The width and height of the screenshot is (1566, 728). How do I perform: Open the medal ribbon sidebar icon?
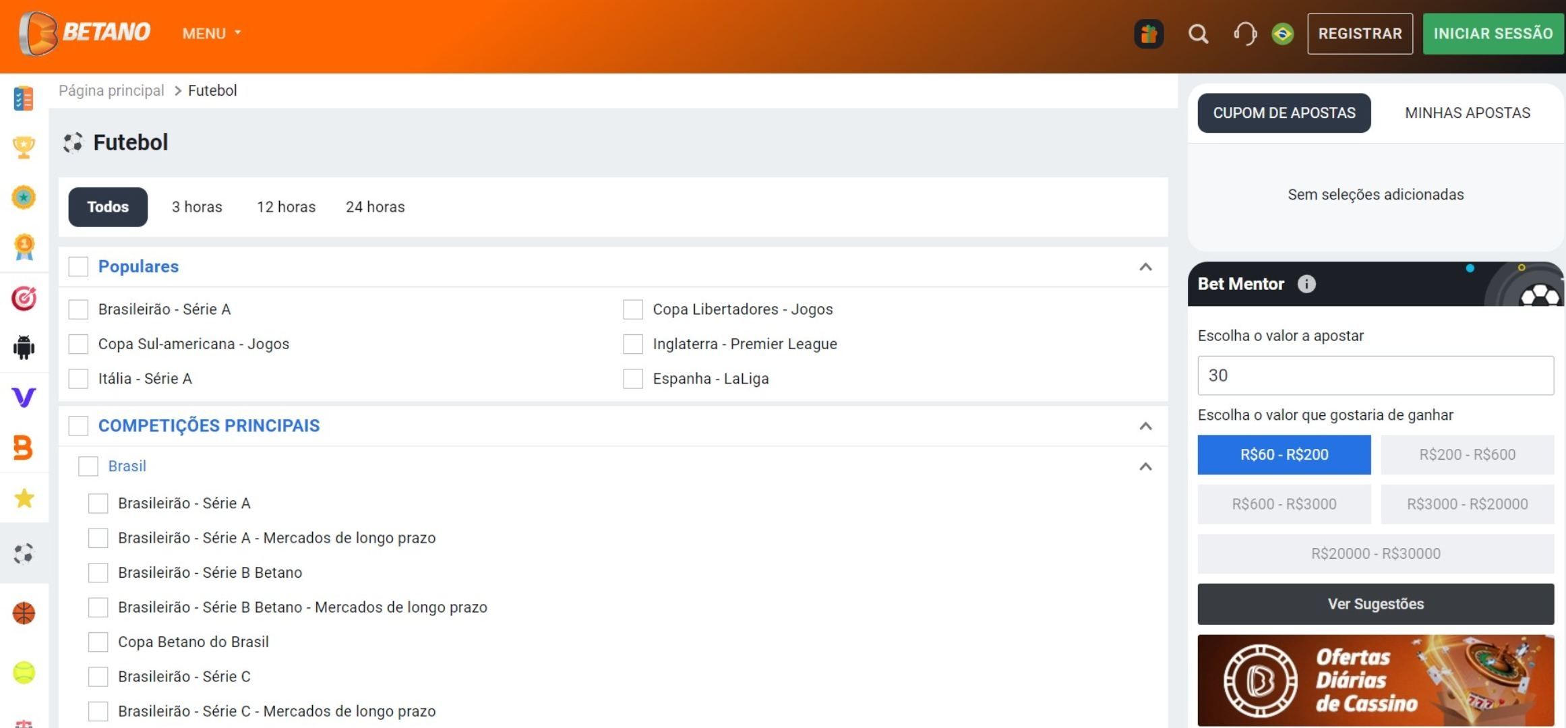(24, 247)
